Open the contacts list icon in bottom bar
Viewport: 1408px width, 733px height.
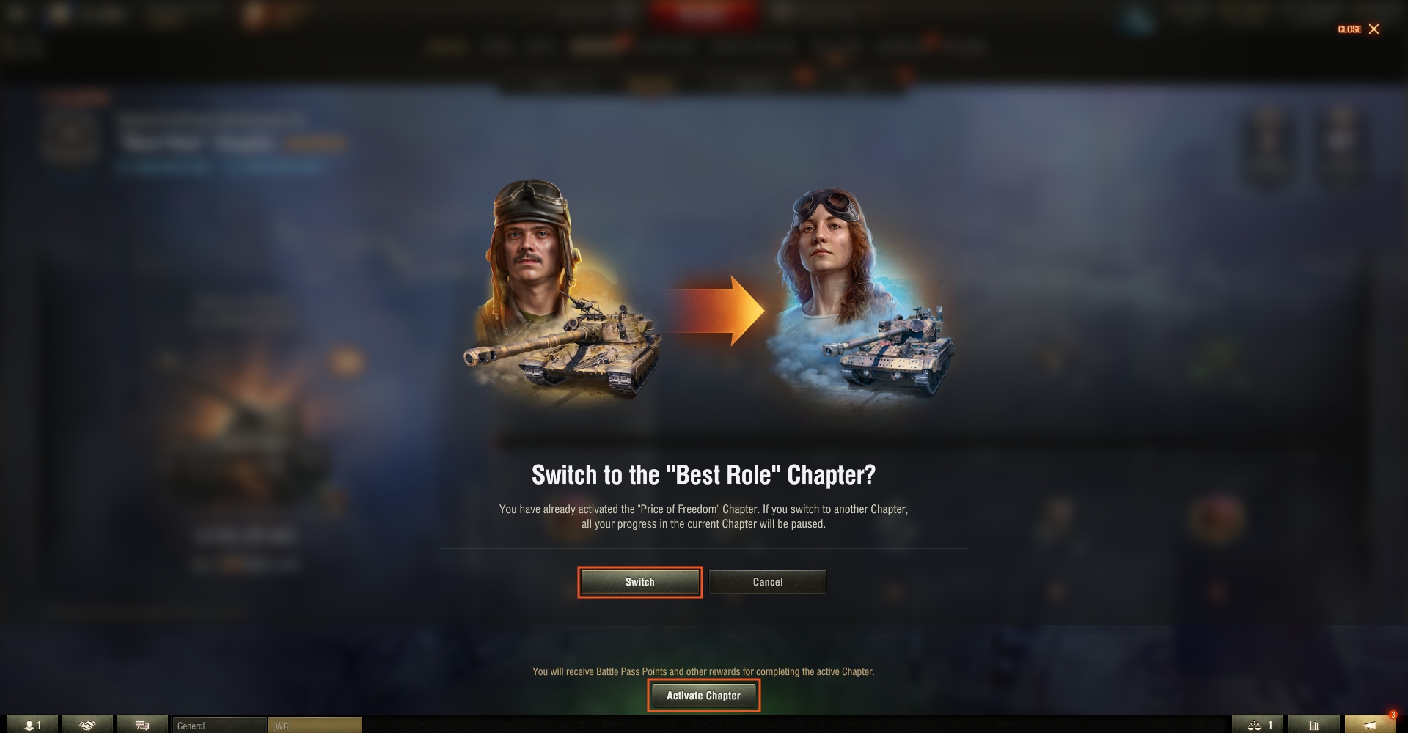(x=32, y=725)
